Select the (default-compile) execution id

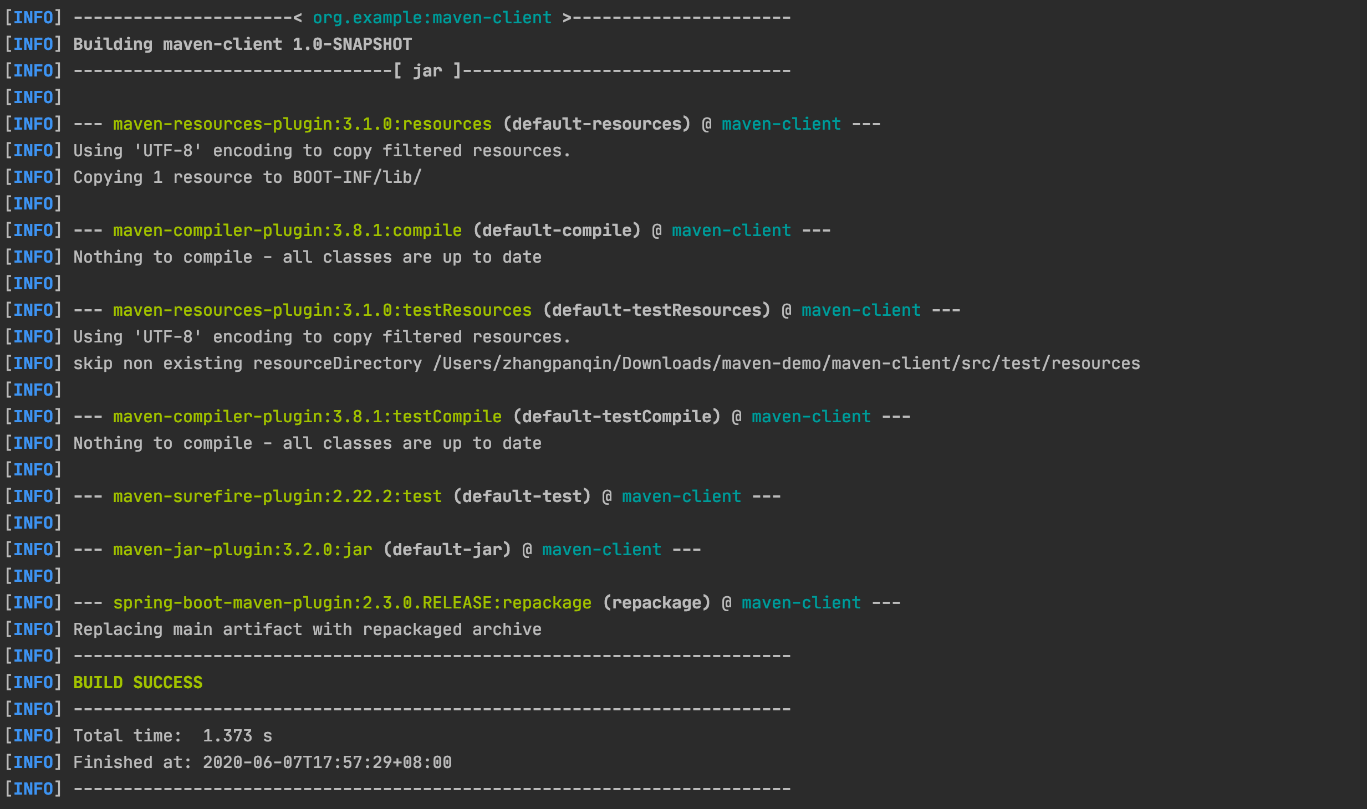click(557, 231)
